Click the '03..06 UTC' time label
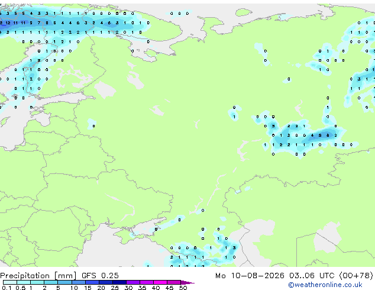 [x=312, y=276]
